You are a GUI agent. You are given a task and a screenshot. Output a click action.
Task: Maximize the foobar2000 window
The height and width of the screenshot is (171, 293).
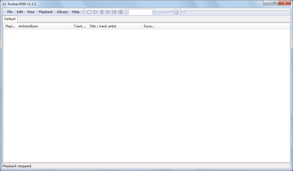tap(275, 3)
